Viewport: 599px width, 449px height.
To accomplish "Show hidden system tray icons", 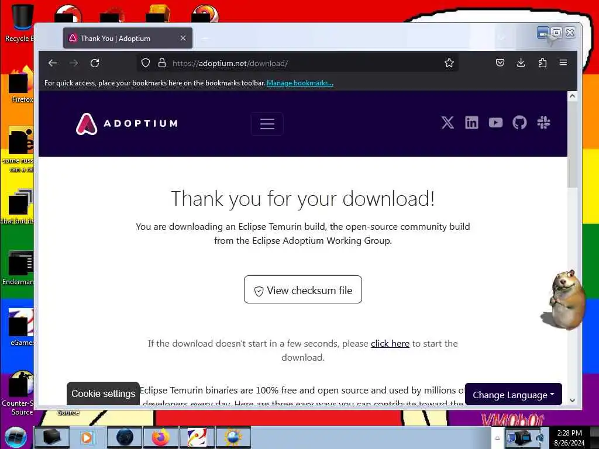I will point(497,438).
